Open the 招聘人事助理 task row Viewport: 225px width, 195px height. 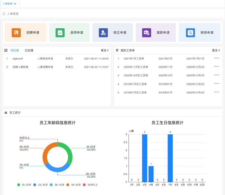coord(57,67)
